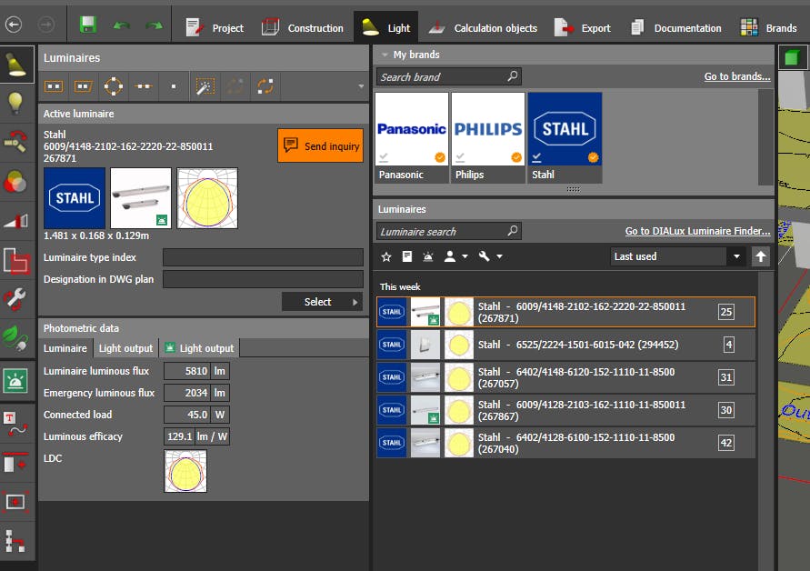
Task: Toggle the selection checkmark on Philips brand
Action: pos(460,157)
